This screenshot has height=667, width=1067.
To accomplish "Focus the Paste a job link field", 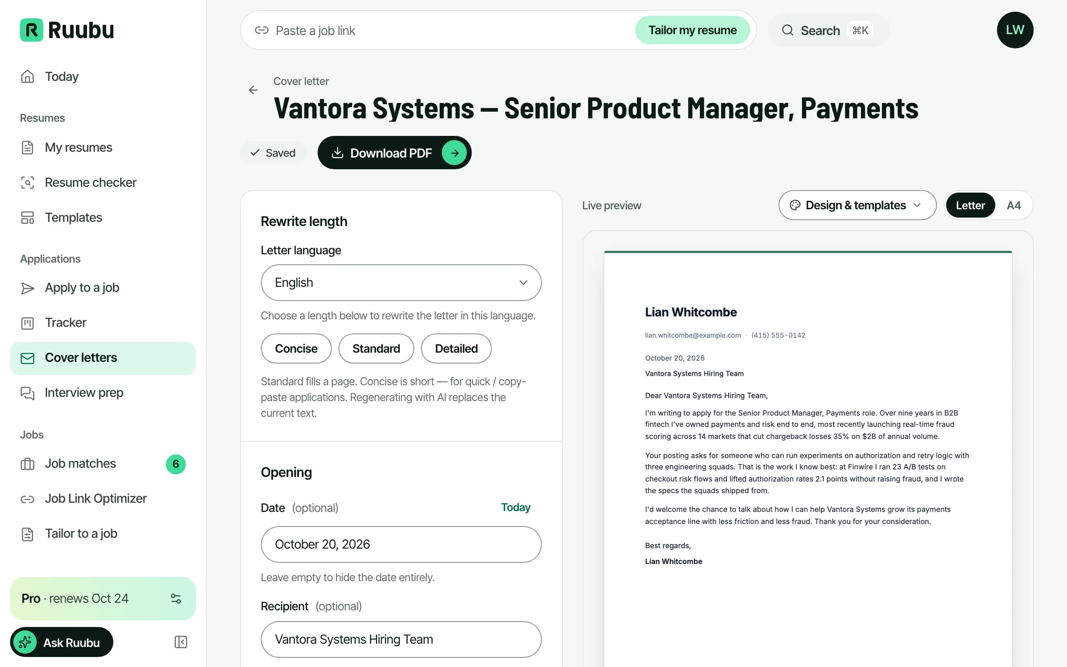I will coord(450,30).
